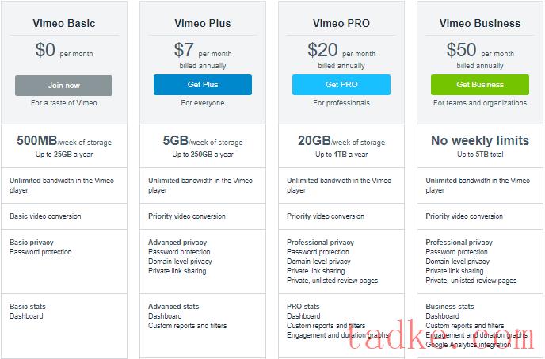This screenshot has height=359, width=545.
Task: Click the $50 per month price
Action: click(479, 52)
